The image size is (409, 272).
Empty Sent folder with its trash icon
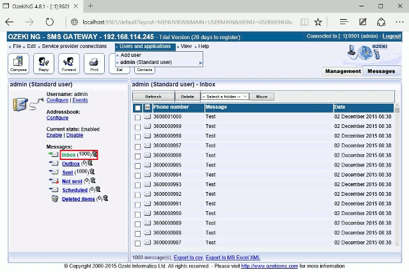[x=92, y=172]
